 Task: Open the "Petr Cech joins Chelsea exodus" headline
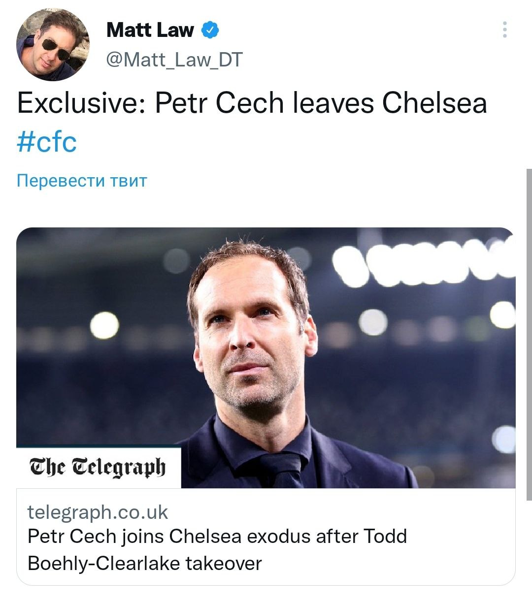[217, 536]
